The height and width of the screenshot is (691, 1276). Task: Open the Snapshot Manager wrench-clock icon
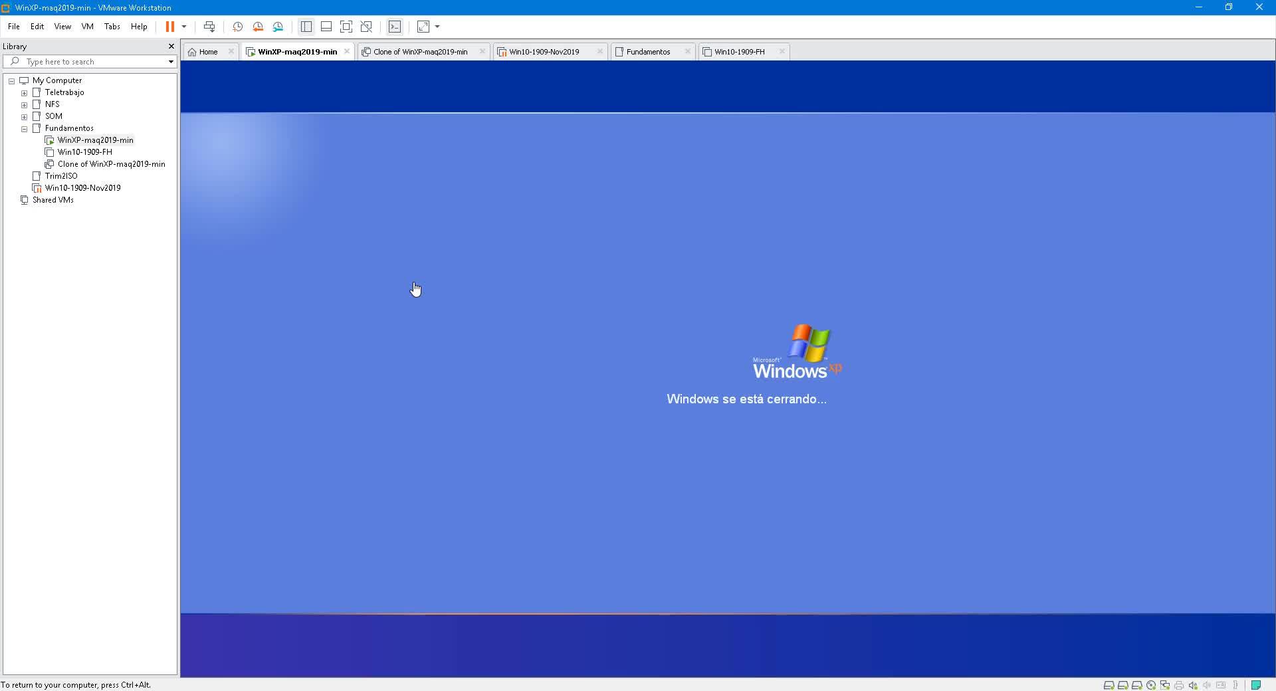click(278, 27)
